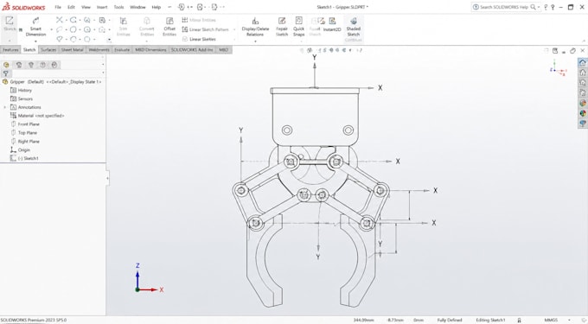The height and width of the screenshot is (324, 588).
Task: Click the Offset Entities tool
Action: [169, 27]
